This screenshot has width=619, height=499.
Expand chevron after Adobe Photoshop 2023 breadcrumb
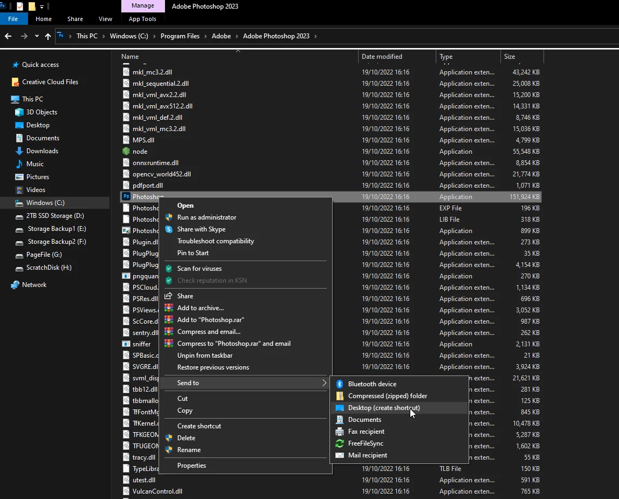click(315, 36)
